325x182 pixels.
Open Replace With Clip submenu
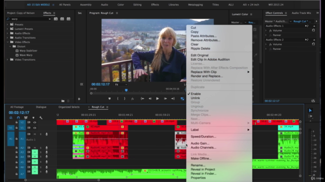[x=219, y=72]
